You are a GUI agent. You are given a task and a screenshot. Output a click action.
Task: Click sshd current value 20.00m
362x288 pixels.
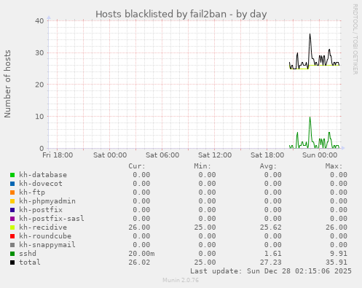point(141,254)
